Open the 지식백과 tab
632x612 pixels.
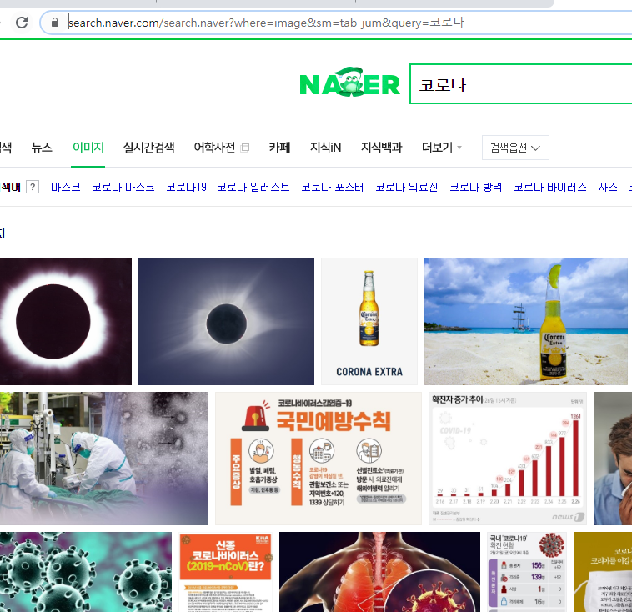click(381, 148)
